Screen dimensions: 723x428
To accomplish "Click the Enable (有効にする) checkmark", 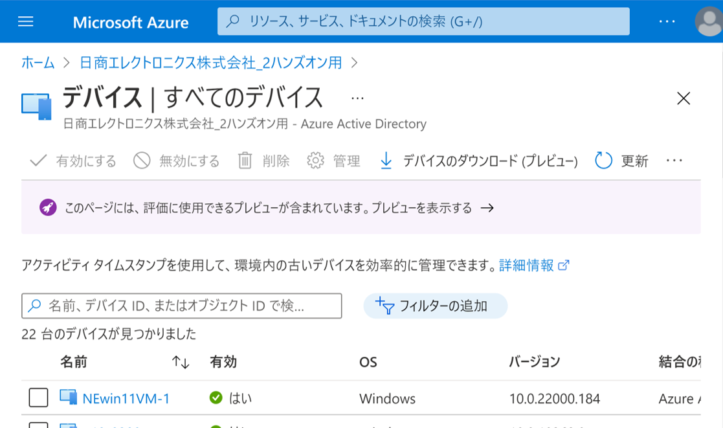I will click(x=39, y=161).
